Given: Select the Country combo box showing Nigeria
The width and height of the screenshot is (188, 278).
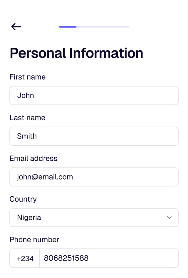Looking at the screenshot, I should click(x=94, y=218).
